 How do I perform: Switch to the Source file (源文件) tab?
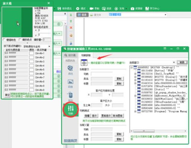(95, 15)
